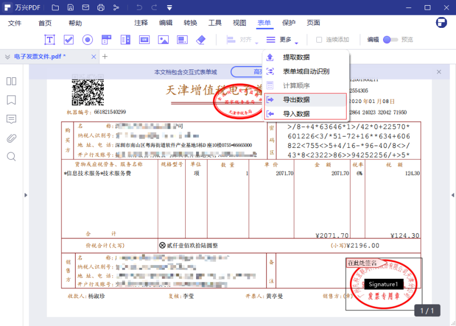Image resolution: width=456 pixels, height=326 pixels.
Task: Add a text field form tool
Action: 50,39
